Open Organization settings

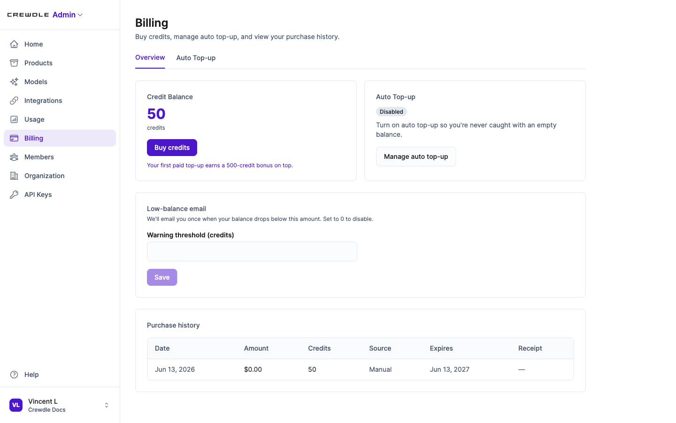pos(60,176)
